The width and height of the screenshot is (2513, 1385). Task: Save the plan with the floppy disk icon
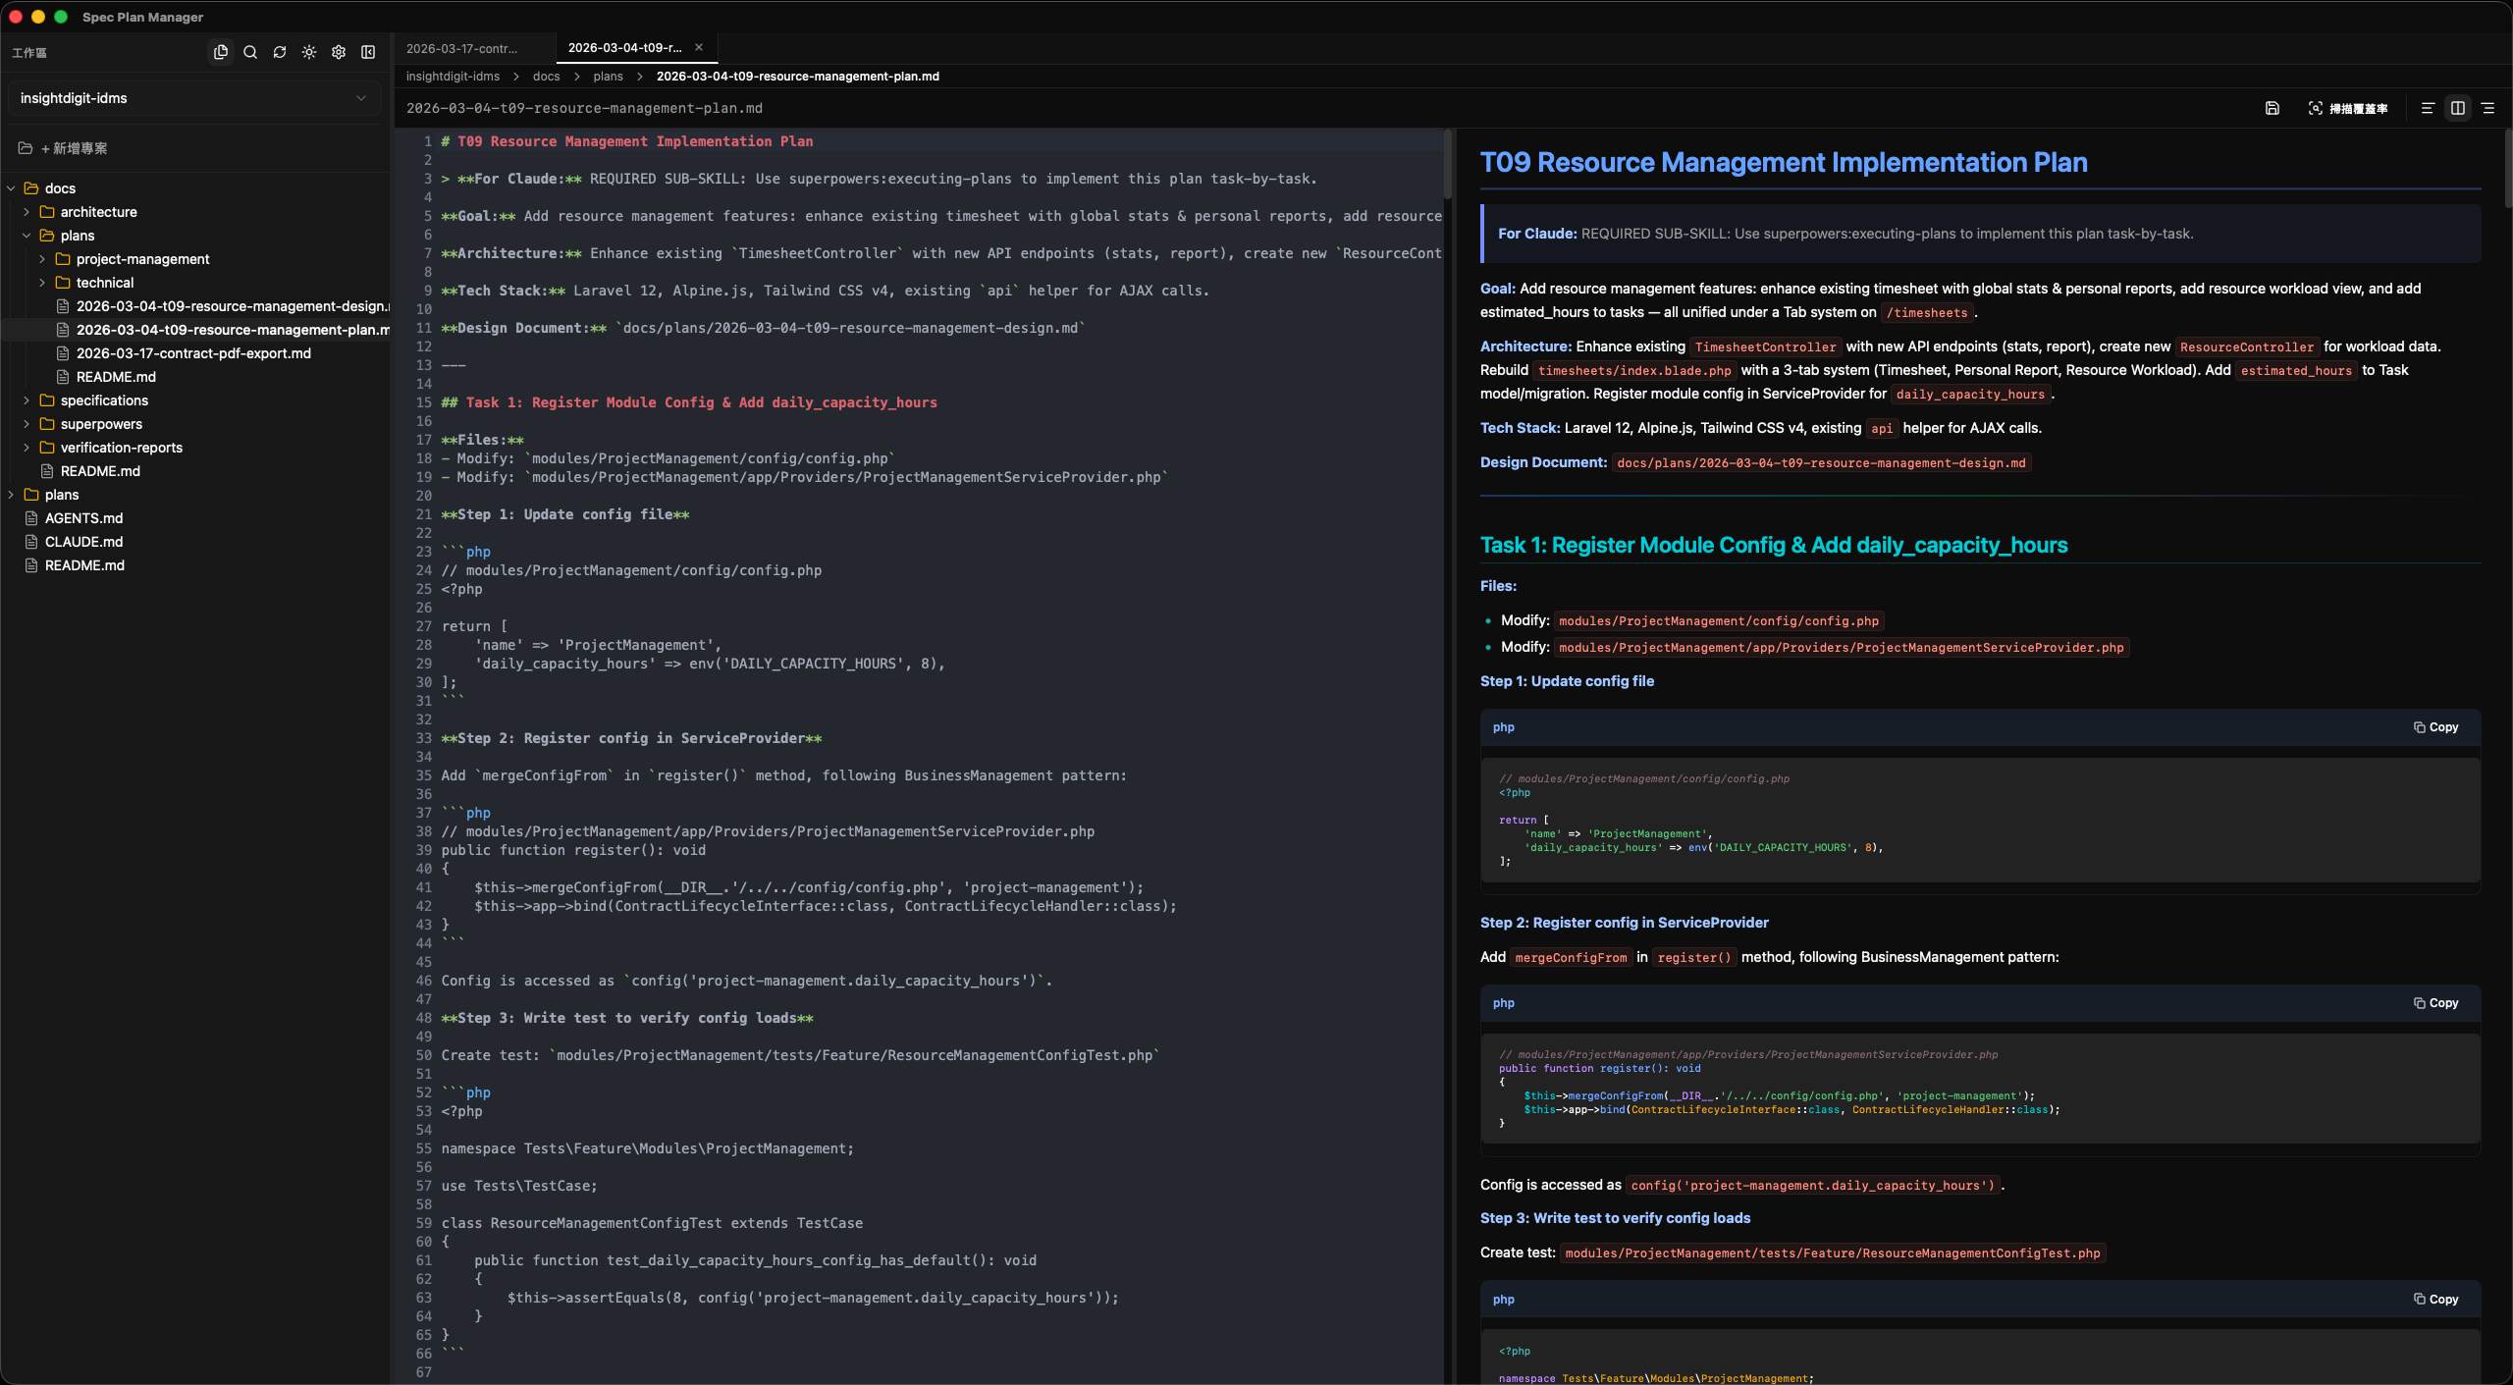(2272, 108)
